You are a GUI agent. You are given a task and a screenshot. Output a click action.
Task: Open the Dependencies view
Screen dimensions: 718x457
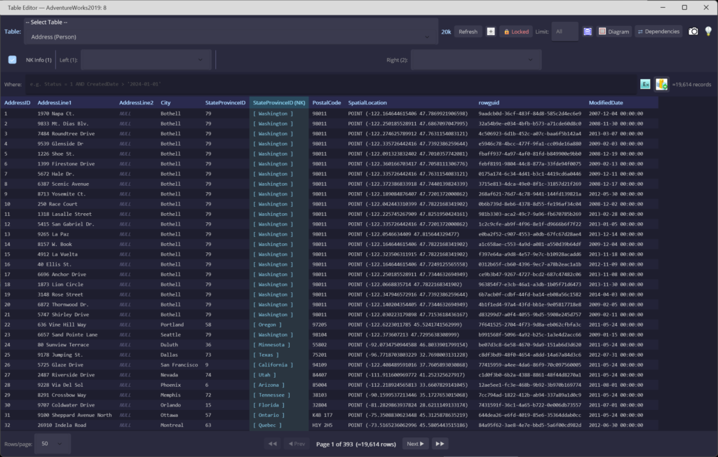click(x=658, y=32)
